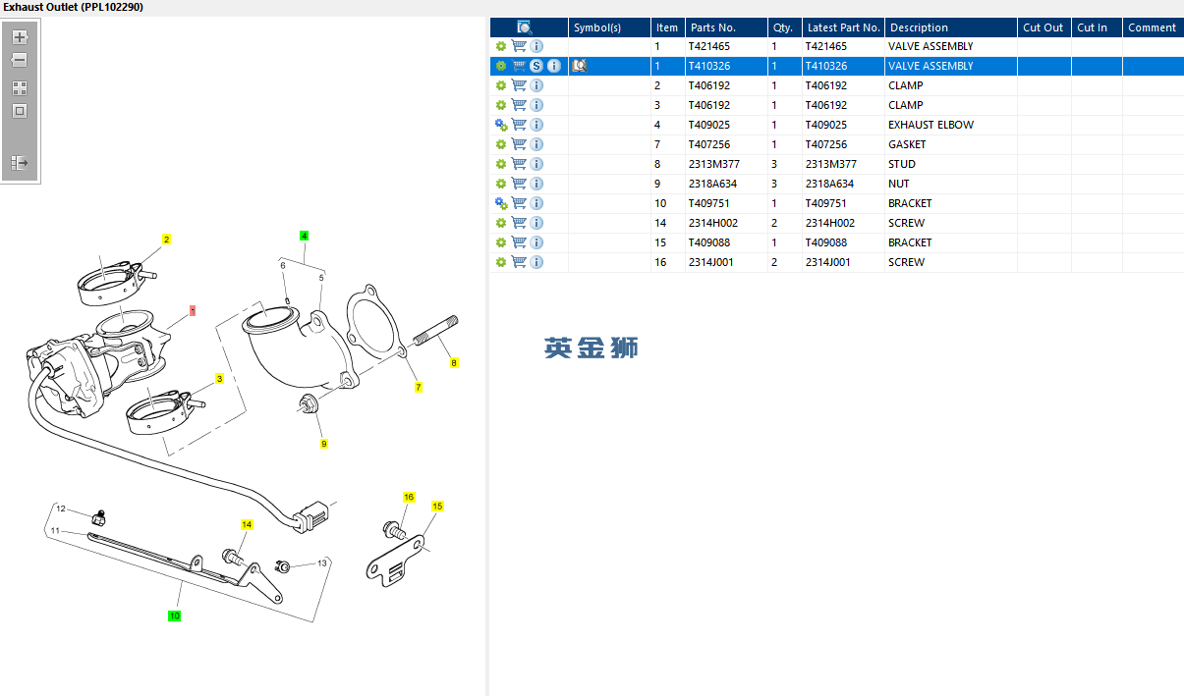Image resolution: width=1184 pixels, height=696 pixels.
Task: Sort by Description column header
Action: [951, 27]
